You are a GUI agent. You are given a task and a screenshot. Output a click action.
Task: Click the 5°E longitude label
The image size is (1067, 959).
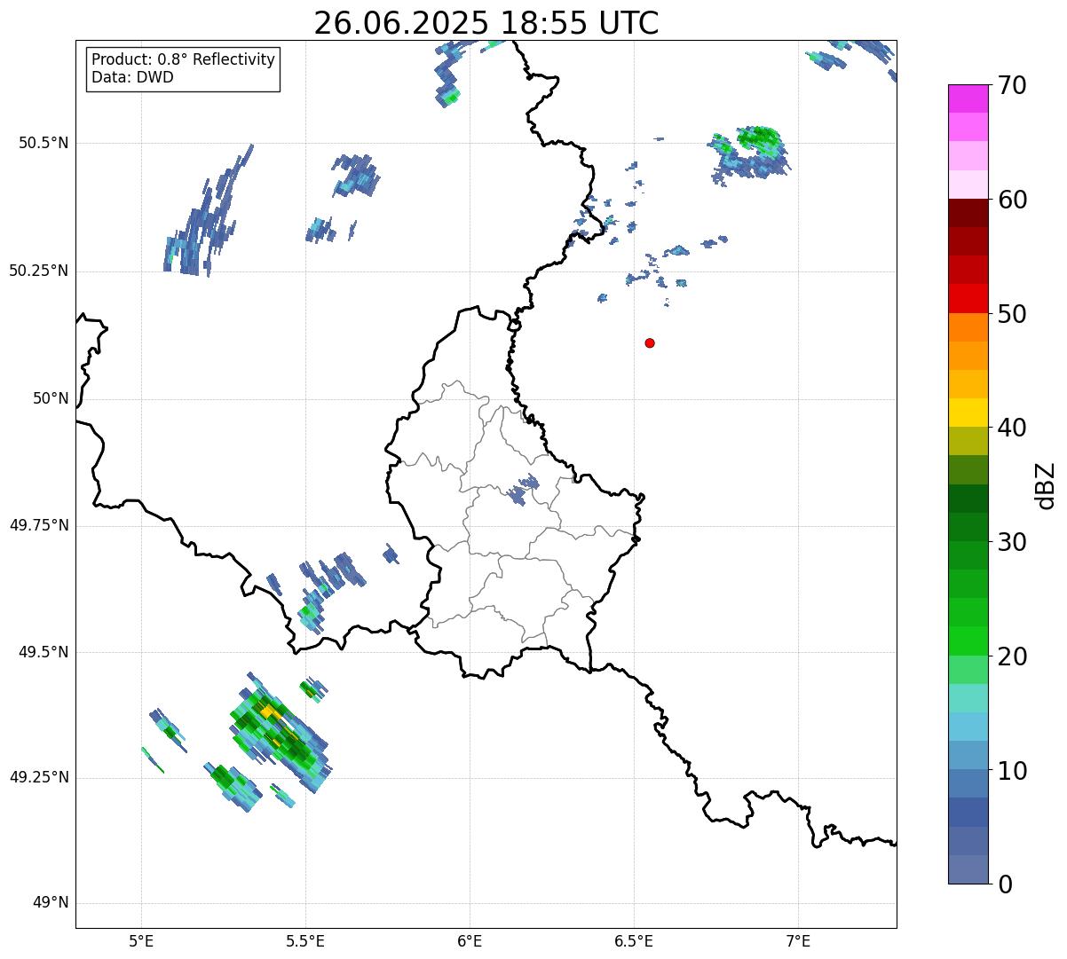click(x=141, y=941)
